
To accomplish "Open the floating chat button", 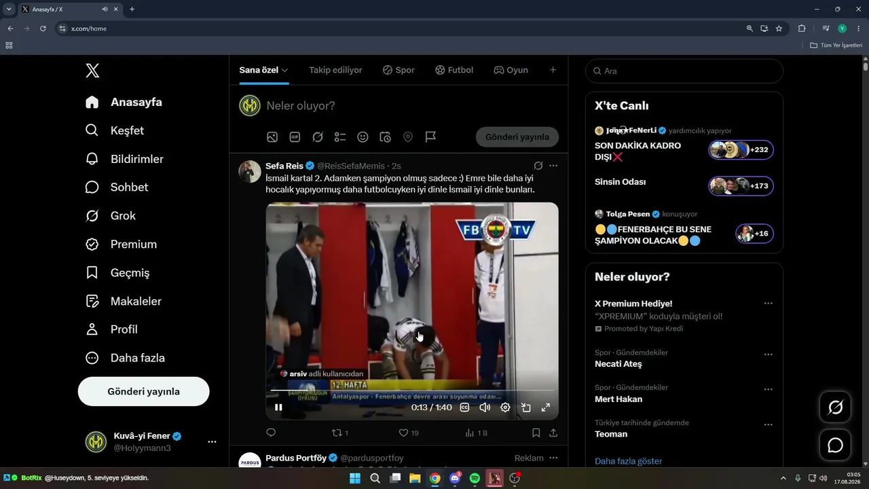I will 836,446.
